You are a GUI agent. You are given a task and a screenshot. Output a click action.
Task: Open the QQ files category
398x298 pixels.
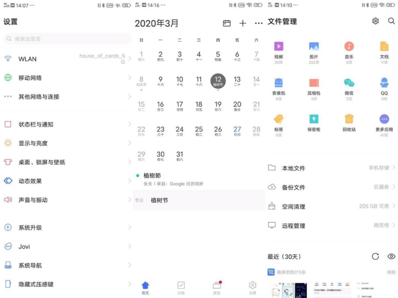pos(384,83)
